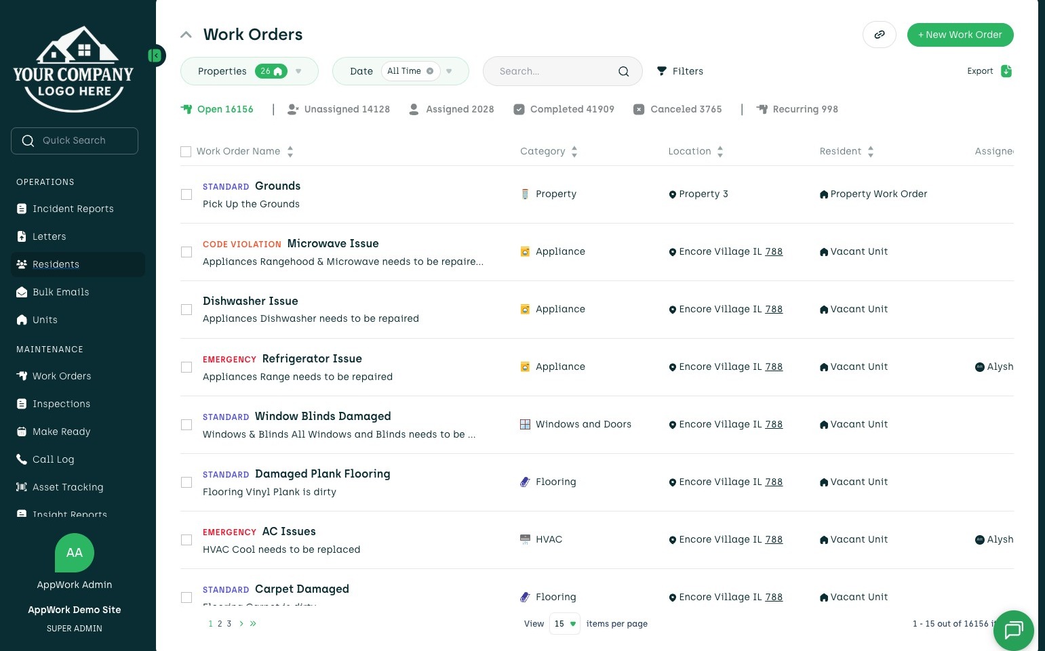
Task: Open the Filters panel
Action: click(680, 71)
